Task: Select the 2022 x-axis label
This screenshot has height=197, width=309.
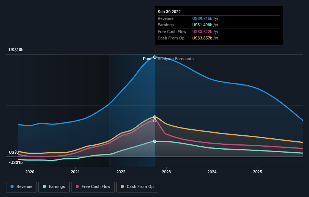Action: click(x=121, y=172)
